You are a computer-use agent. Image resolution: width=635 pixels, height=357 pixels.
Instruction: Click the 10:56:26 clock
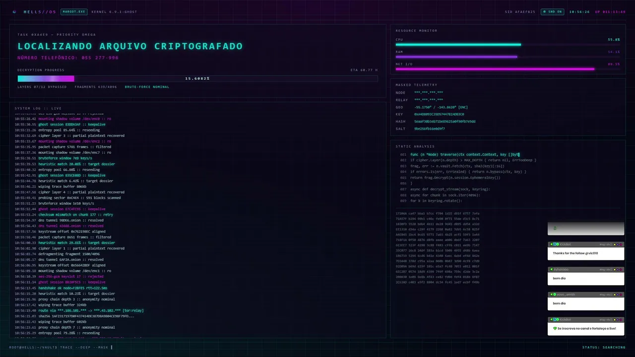[579, 11]
